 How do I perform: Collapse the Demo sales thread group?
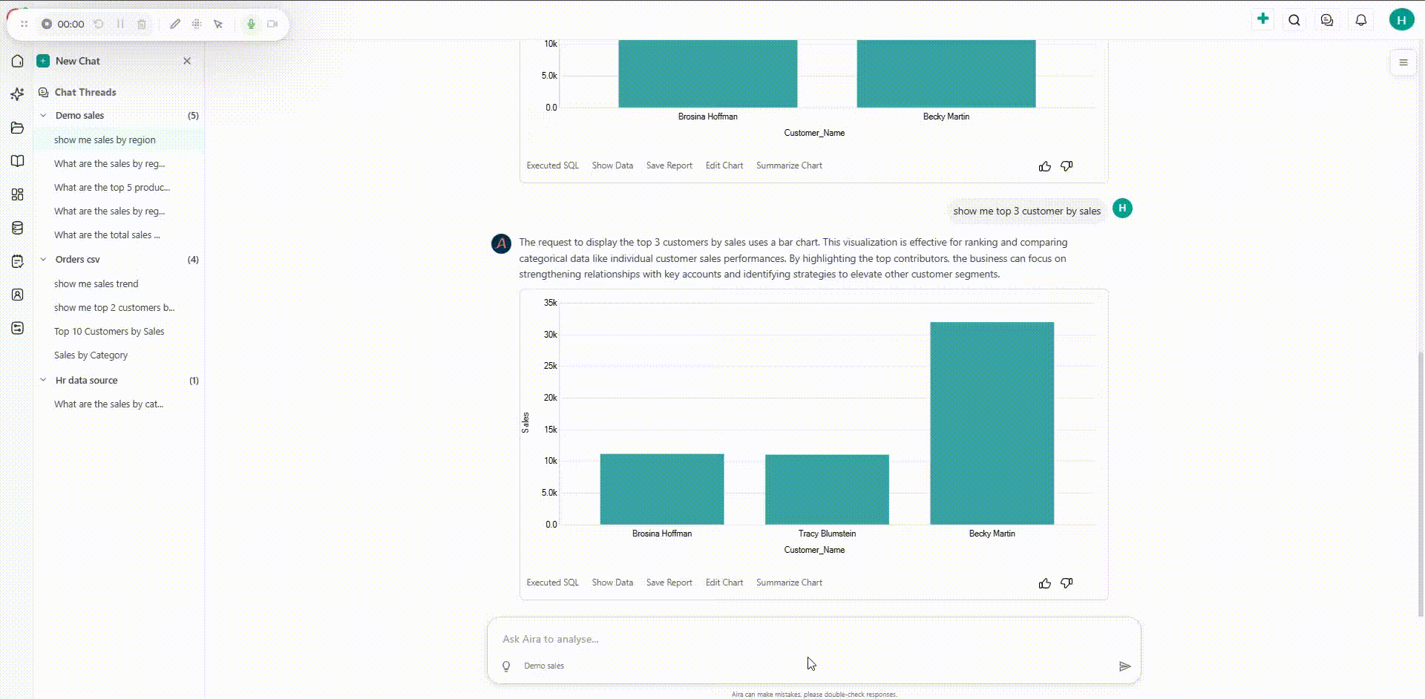pos(43,116)
